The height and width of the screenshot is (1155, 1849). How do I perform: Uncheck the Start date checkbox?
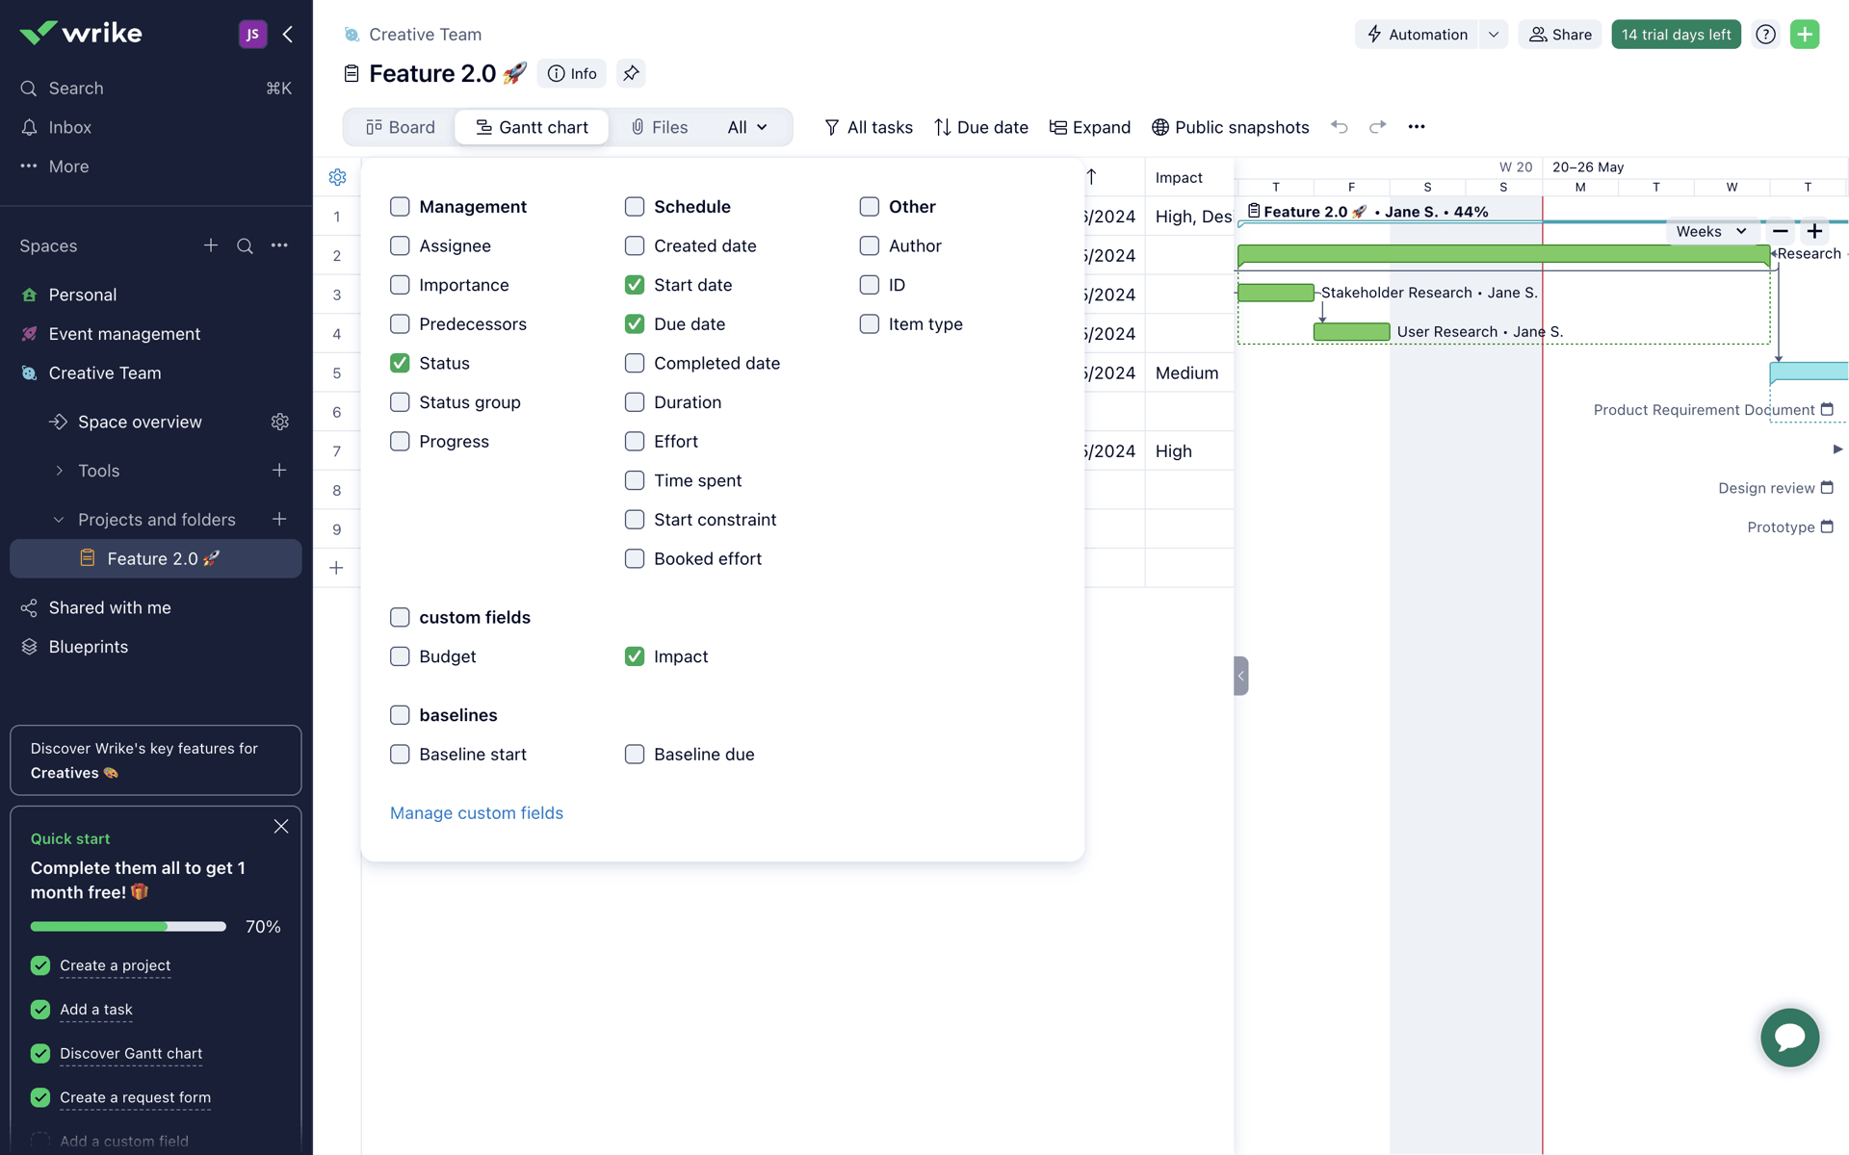[x=635, y=285]
